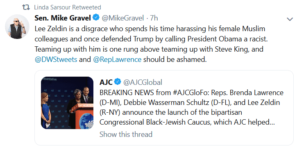297x150 pixels.
Task: Click the 7h tweet timestamp
Action: pyautogui.click(x=154, y=18)
